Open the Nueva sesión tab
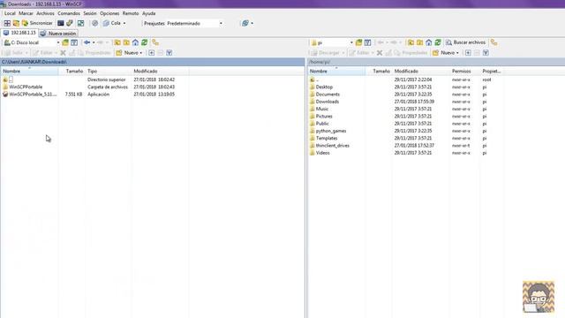 (x=58, y=34)
